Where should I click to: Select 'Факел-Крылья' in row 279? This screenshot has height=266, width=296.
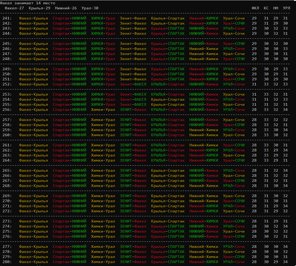tap(33, 257)
